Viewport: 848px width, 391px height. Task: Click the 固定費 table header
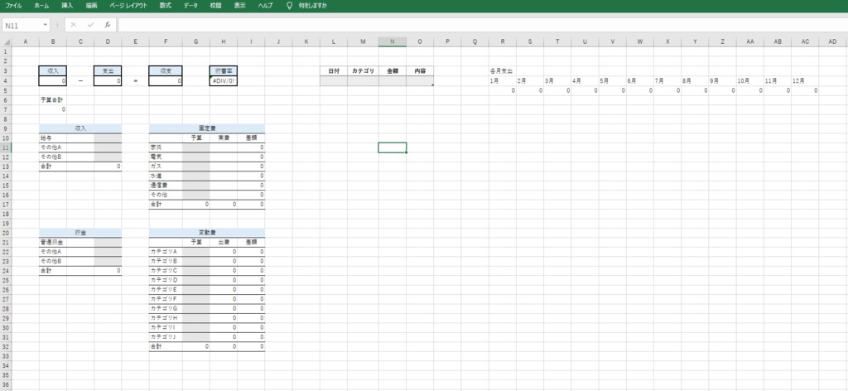tap(207, 128)
